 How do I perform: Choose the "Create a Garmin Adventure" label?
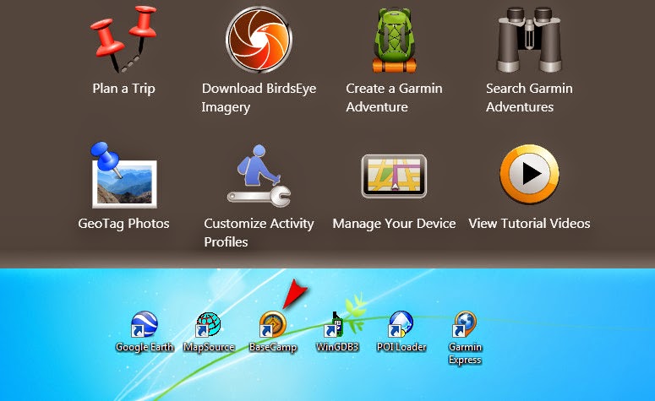click(x=394, y=98)
